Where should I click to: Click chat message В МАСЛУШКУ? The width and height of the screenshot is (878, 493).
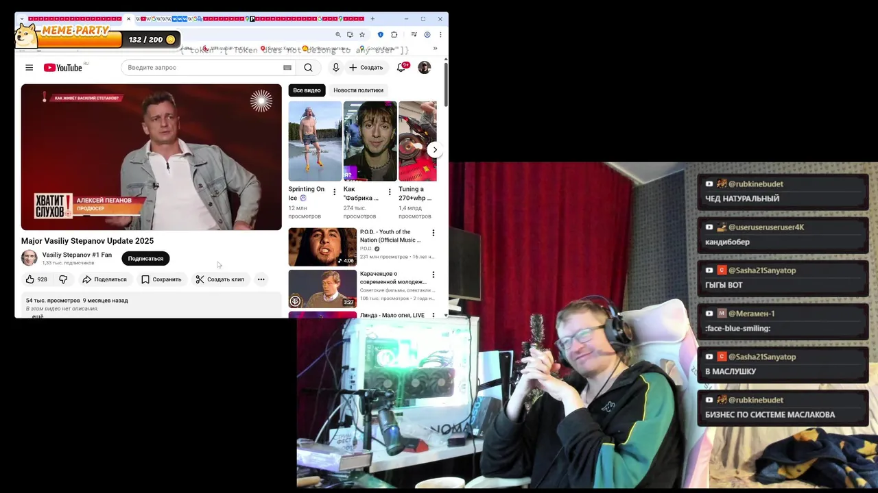coord(731,371)
